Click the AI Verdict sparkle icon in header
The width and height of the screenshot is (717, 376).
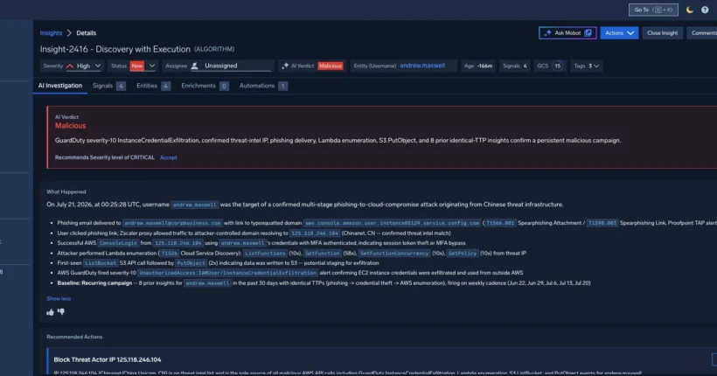(285, 66)
